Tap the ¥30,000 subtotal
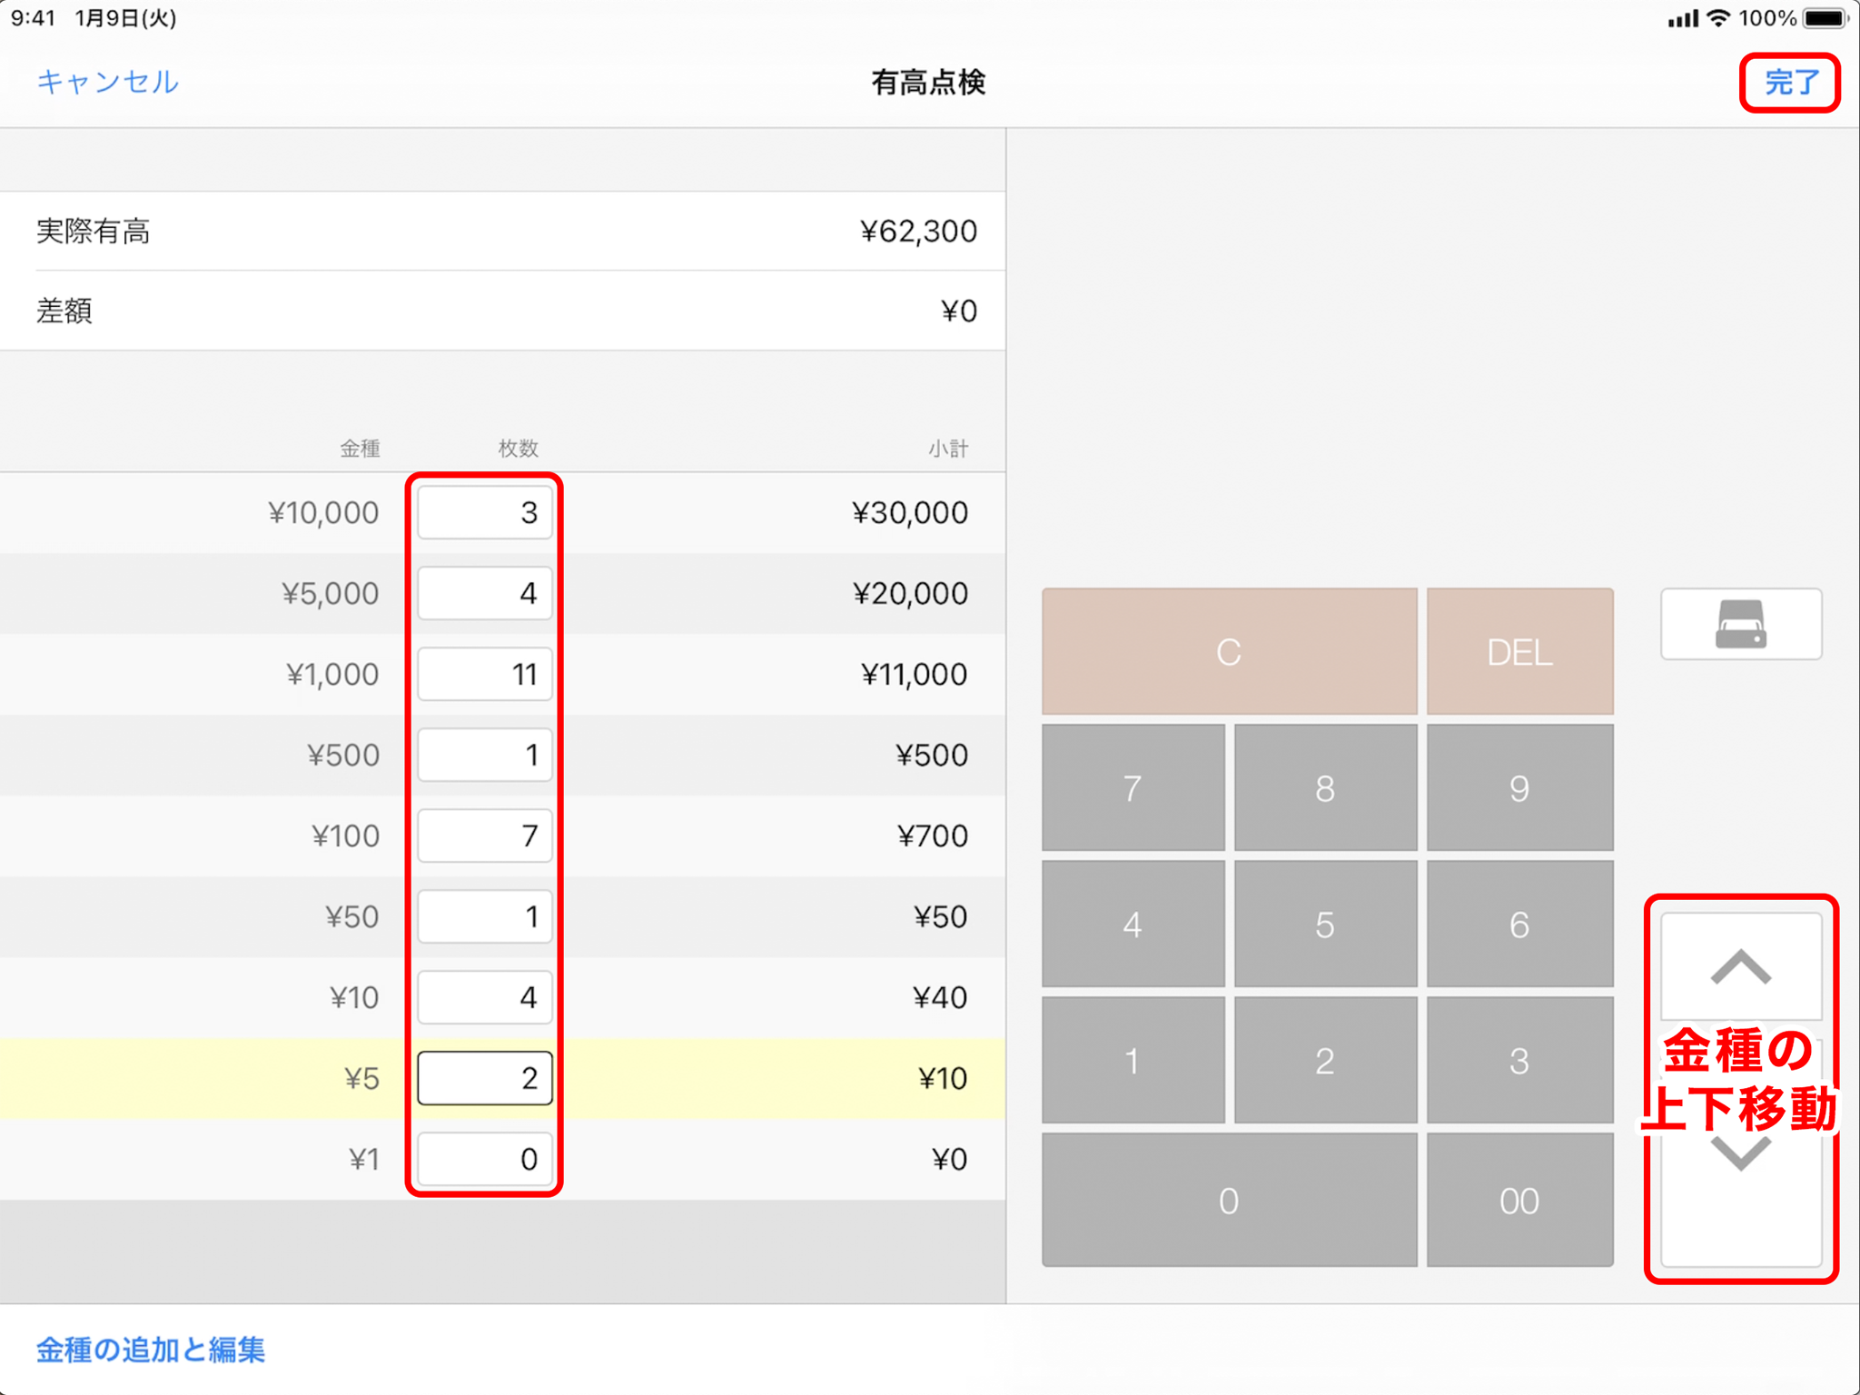 [910, 513]
